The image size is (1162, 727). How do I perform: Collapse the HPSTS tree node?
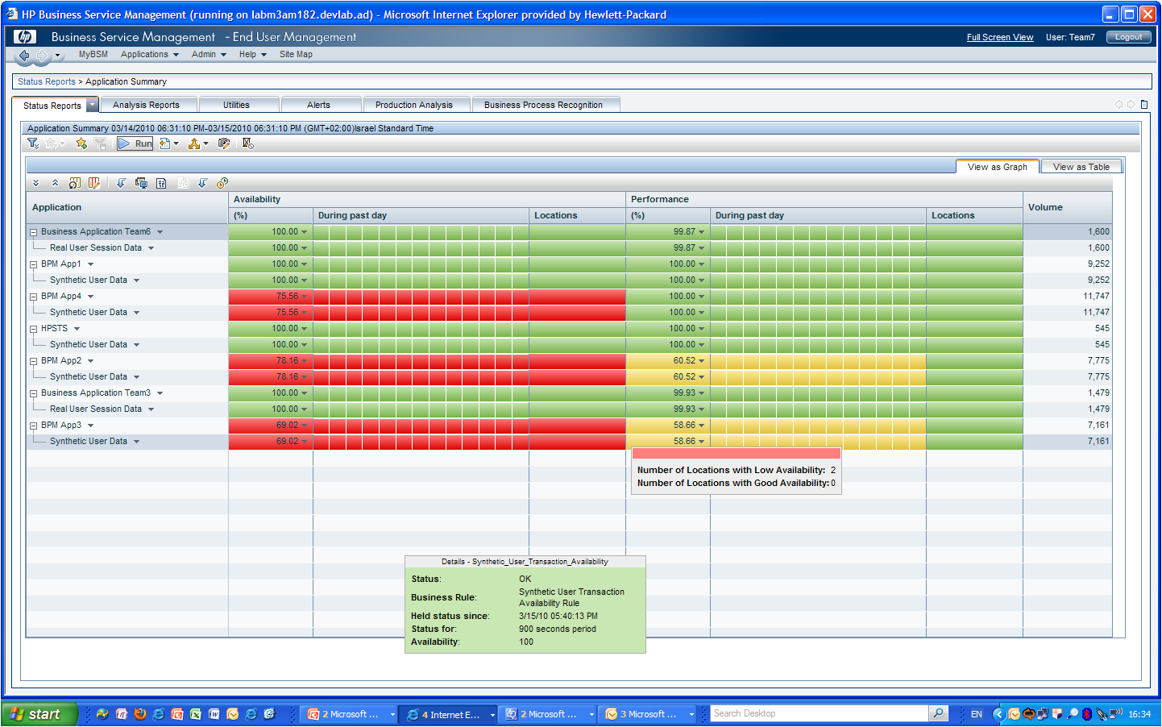click(34, 329)
